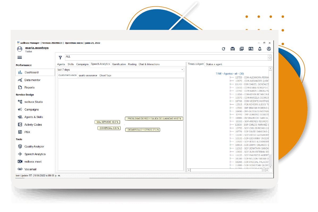This screenshot has height=212, width=318.
Task: Click horizontal scrollbar right arrow
Action: coord(267,170)
